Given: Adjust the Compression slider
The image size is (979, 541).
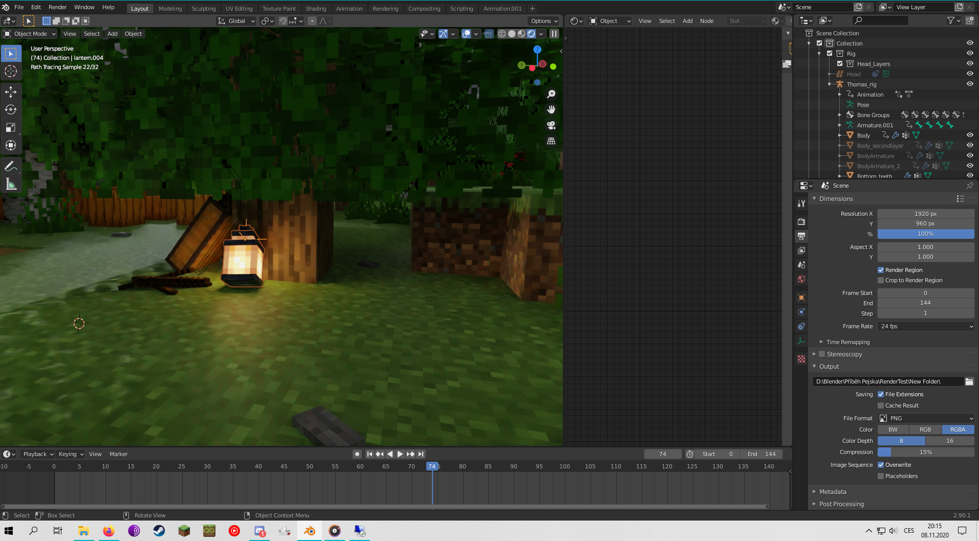Looking at the screenshot, I should [925, 452].
